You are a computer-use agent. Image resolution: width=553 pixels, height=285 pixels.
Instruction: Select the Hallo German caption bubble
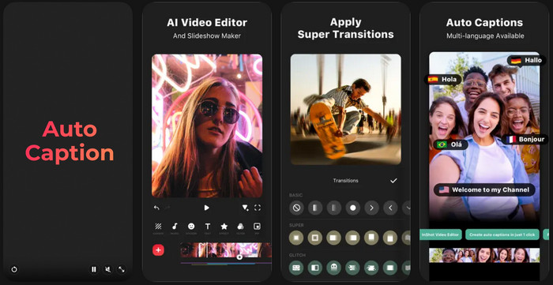click(x=527, y=60)
